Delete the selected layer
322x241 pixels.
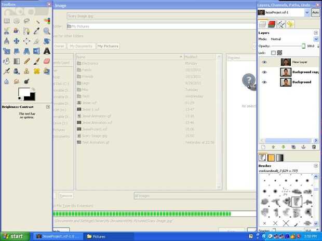coord(314,147)
